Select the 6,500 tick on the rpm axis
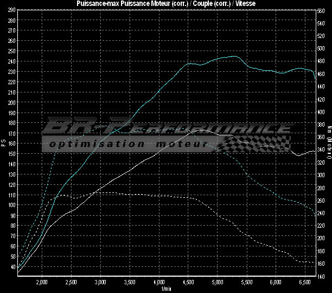Viewport: 332px width, 293px height. pos(305,283)
